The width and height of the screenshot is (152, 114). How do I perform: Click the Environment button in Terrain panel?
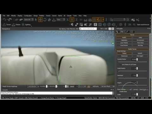pyautogui.click(x=140, y=40)
